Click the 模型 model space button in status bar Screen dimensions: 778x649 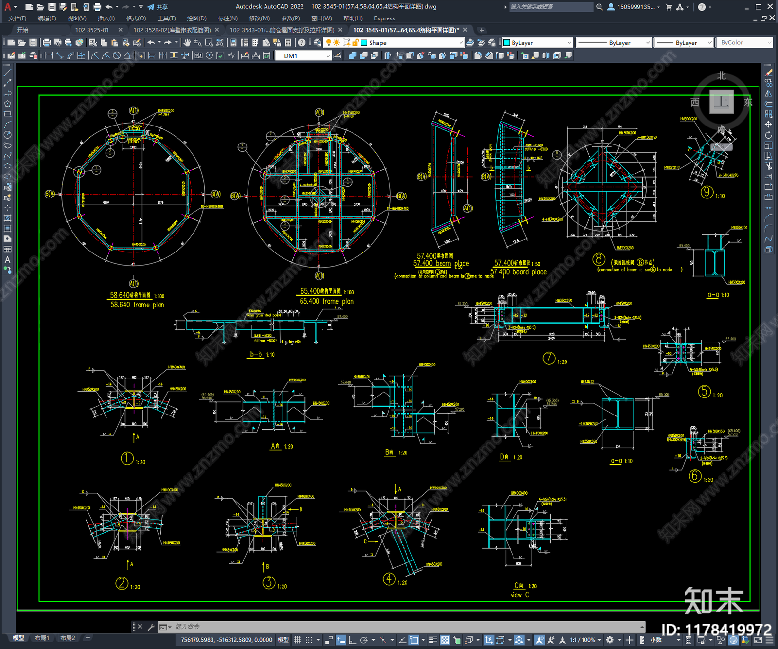tap(283, 640)
